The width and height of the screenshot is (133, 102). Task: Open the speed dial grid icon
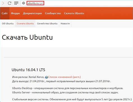16,3
